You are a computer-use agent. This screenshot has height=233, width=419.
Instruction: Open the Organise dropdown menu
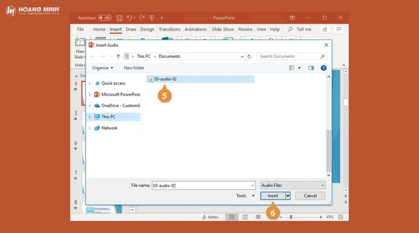pyautogui.click(x=102, y=68)
